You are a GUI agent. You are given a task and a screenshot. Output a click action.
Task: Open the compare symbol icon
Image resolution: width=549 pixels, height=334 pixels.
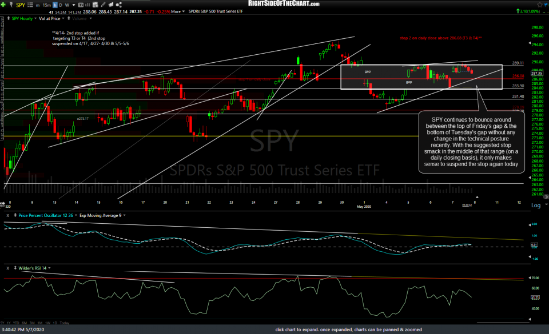tap(95, 5)
